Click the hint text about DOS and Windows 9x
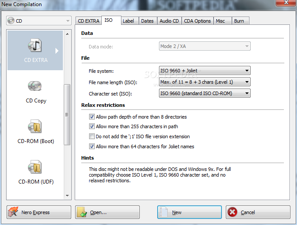 160,175
